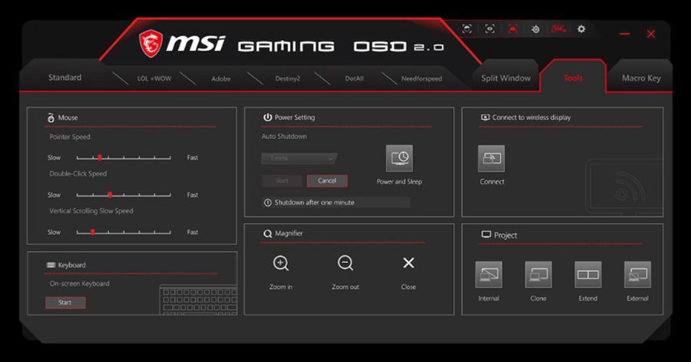Switch to the Standard profile tab
Screen dimensions: 691x362
64,78
